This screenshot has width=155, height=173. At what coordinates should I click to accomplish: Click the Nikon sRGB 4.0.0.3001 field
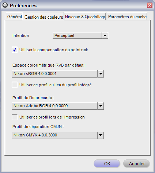[54, 74]
